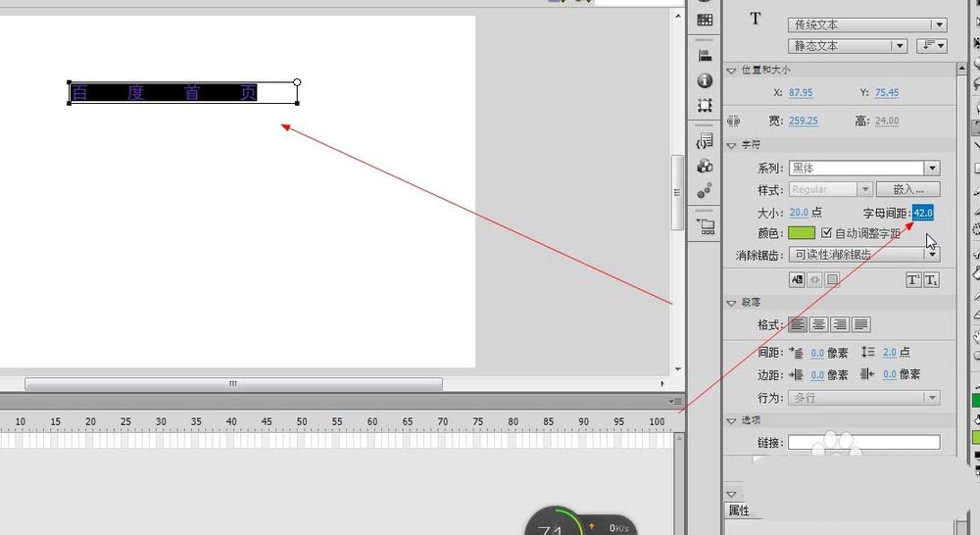Click the left margin value 0.0
Image resolution: width=980 pixels, height=535 pixels.
pyautogui.click(x=817, y=375)
